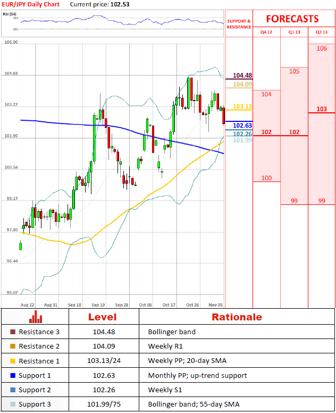Click the Q1 13 forecast high 105
Viewport: 336px width, 413px height.
click(294, 71)
